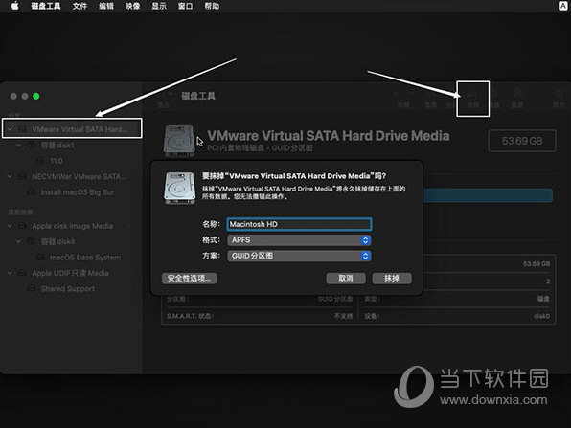
Task: Click volume icon beside 11.0
Action: [40, 161]
